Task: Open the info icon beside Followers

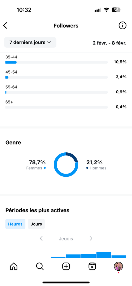Action: click(x=122, y=26)
